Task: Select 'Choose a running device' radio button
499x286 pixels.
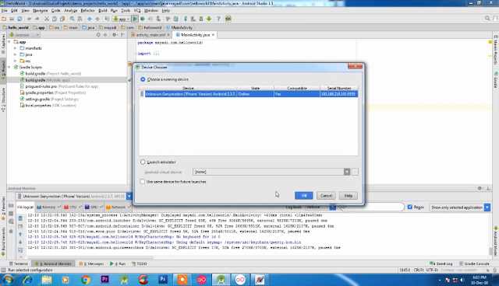Action: [x=143, y=79]
